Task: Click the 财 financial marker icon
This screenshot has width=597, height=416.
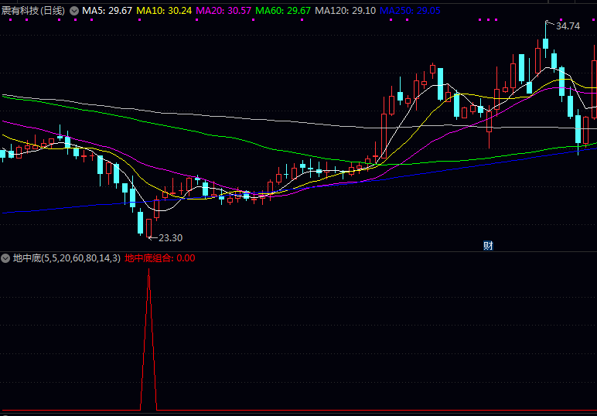Action: 488,246
